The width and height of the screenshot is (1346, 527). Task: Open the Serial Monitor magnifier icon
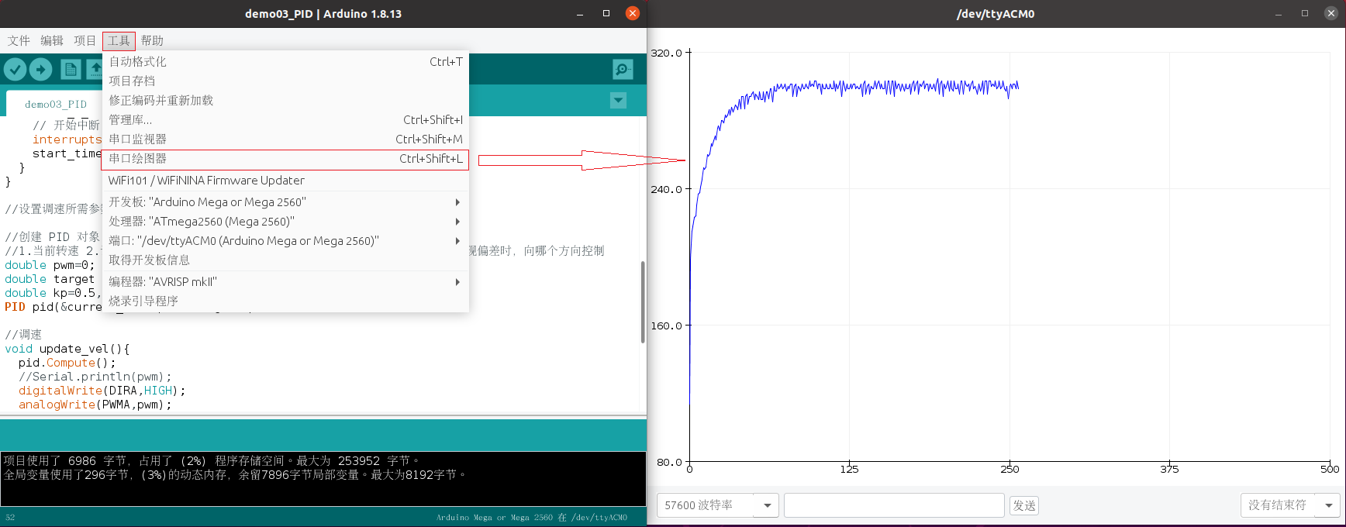click(x=623, y=70)
